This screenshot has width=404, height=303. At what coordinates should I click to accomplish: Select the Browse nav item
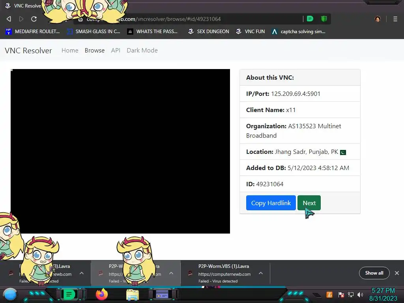(95, 50)
